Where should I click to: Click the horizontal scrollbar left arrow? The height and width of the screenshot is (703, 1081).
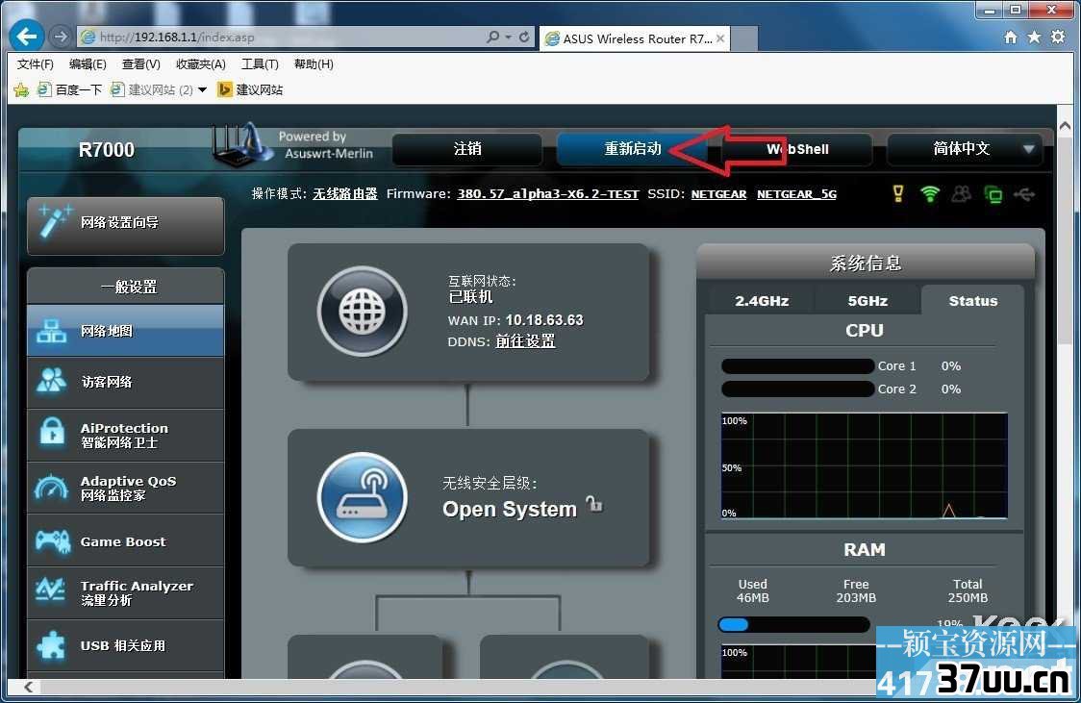[28, 687]
